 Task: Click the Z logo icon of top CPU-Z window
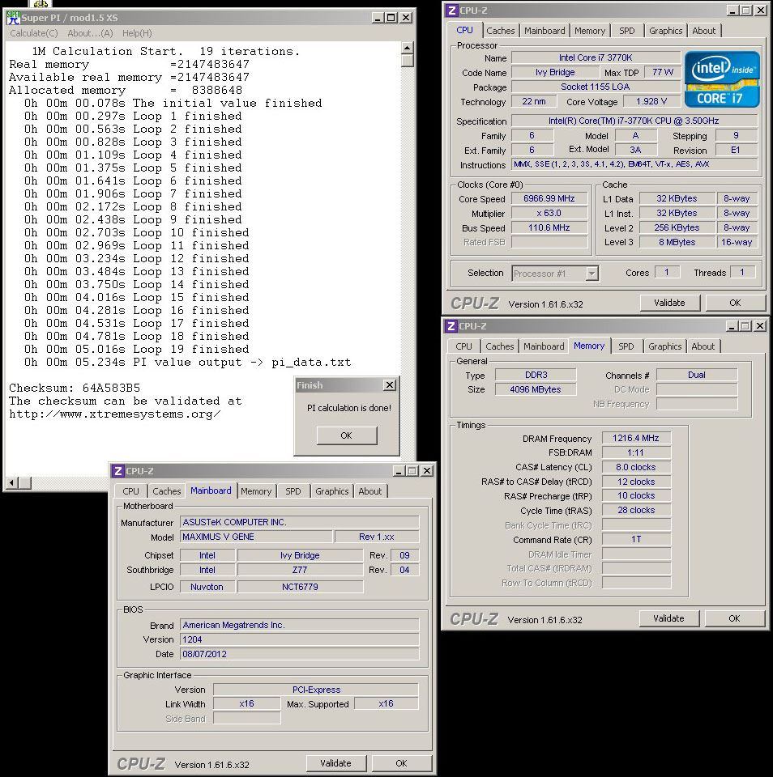(x=451, y=11)
